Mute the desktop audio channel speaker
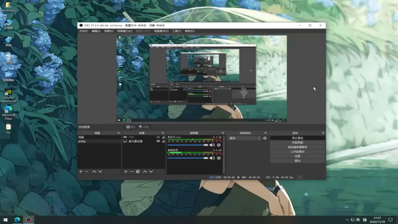Image resolution: width=398 pixels, height=224 pixels. click(x=212, y=158)
